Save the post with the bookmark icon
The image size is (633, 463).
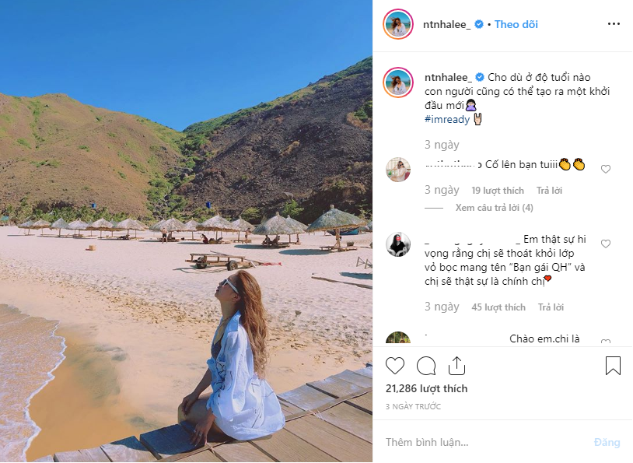(613, 366)
